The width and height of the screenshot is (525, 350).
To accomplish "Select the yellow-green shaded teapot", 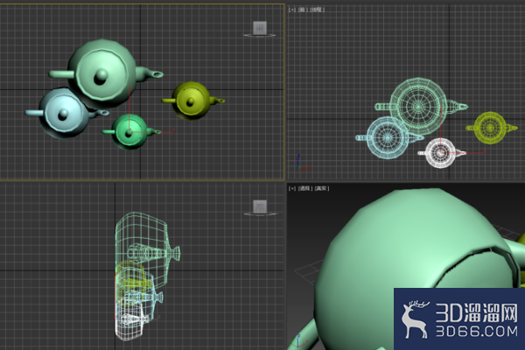I will 192,101.
